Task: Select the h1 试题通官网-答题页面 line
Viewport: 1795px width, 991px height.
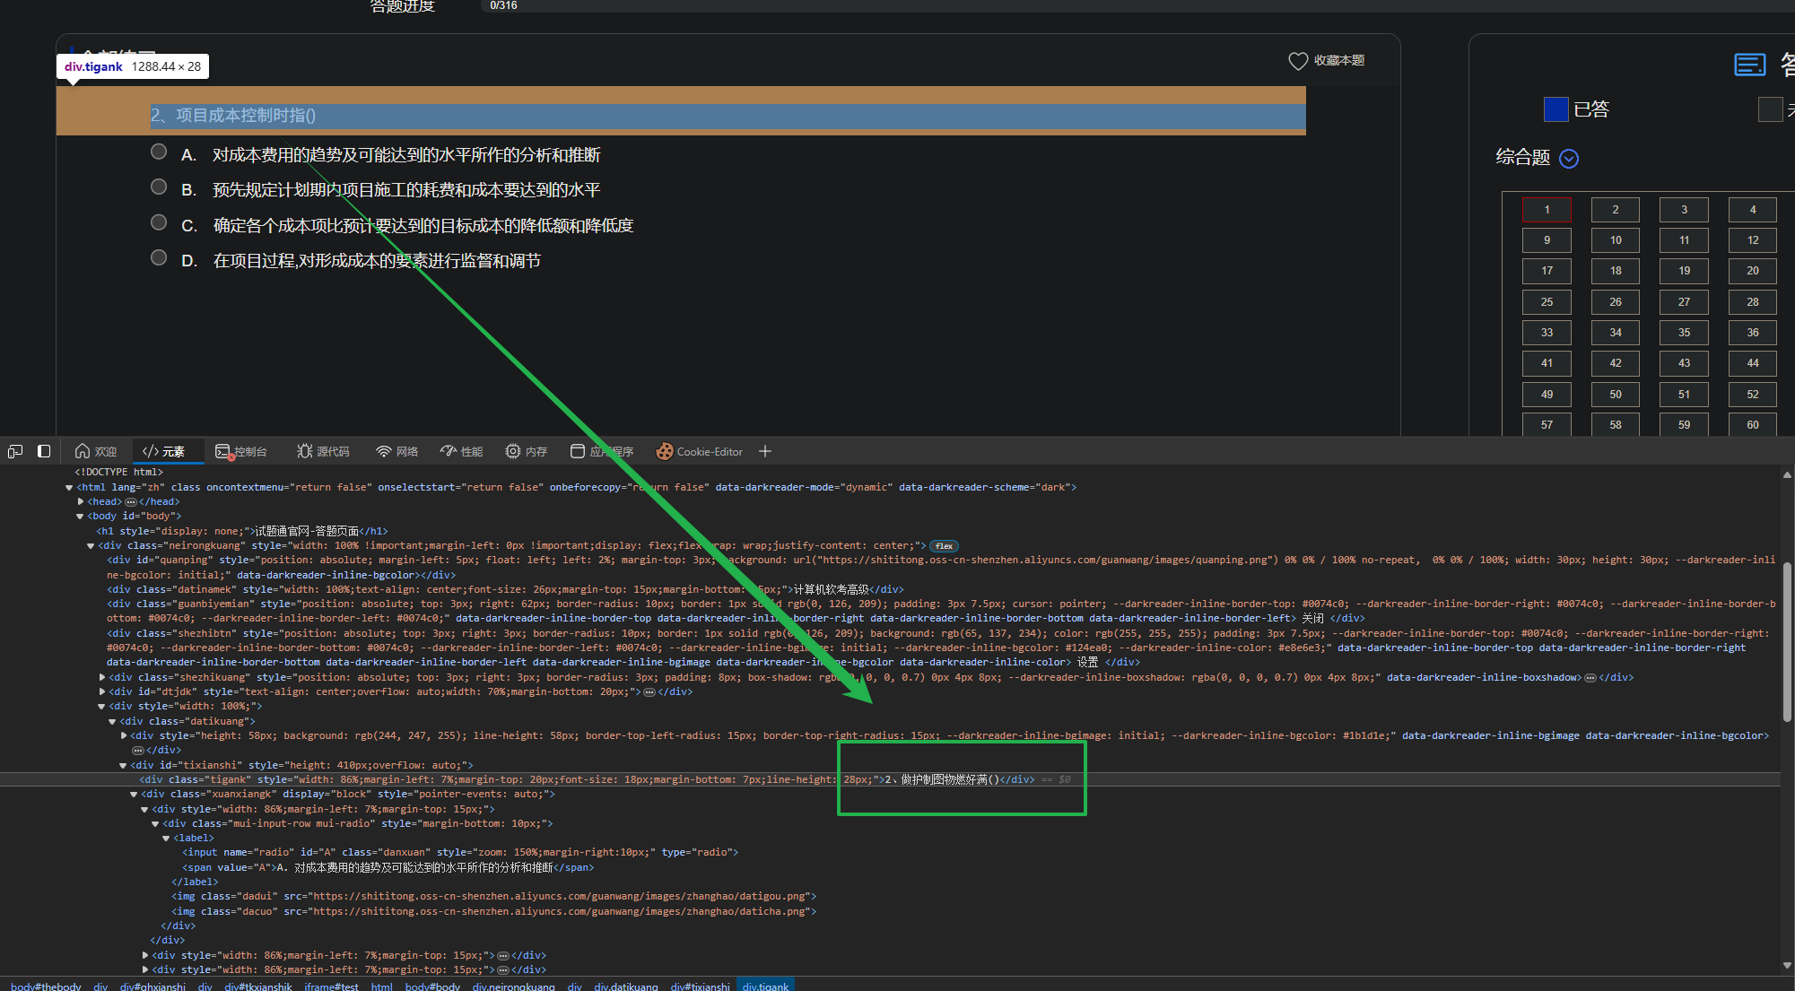Action: [242, 532]
